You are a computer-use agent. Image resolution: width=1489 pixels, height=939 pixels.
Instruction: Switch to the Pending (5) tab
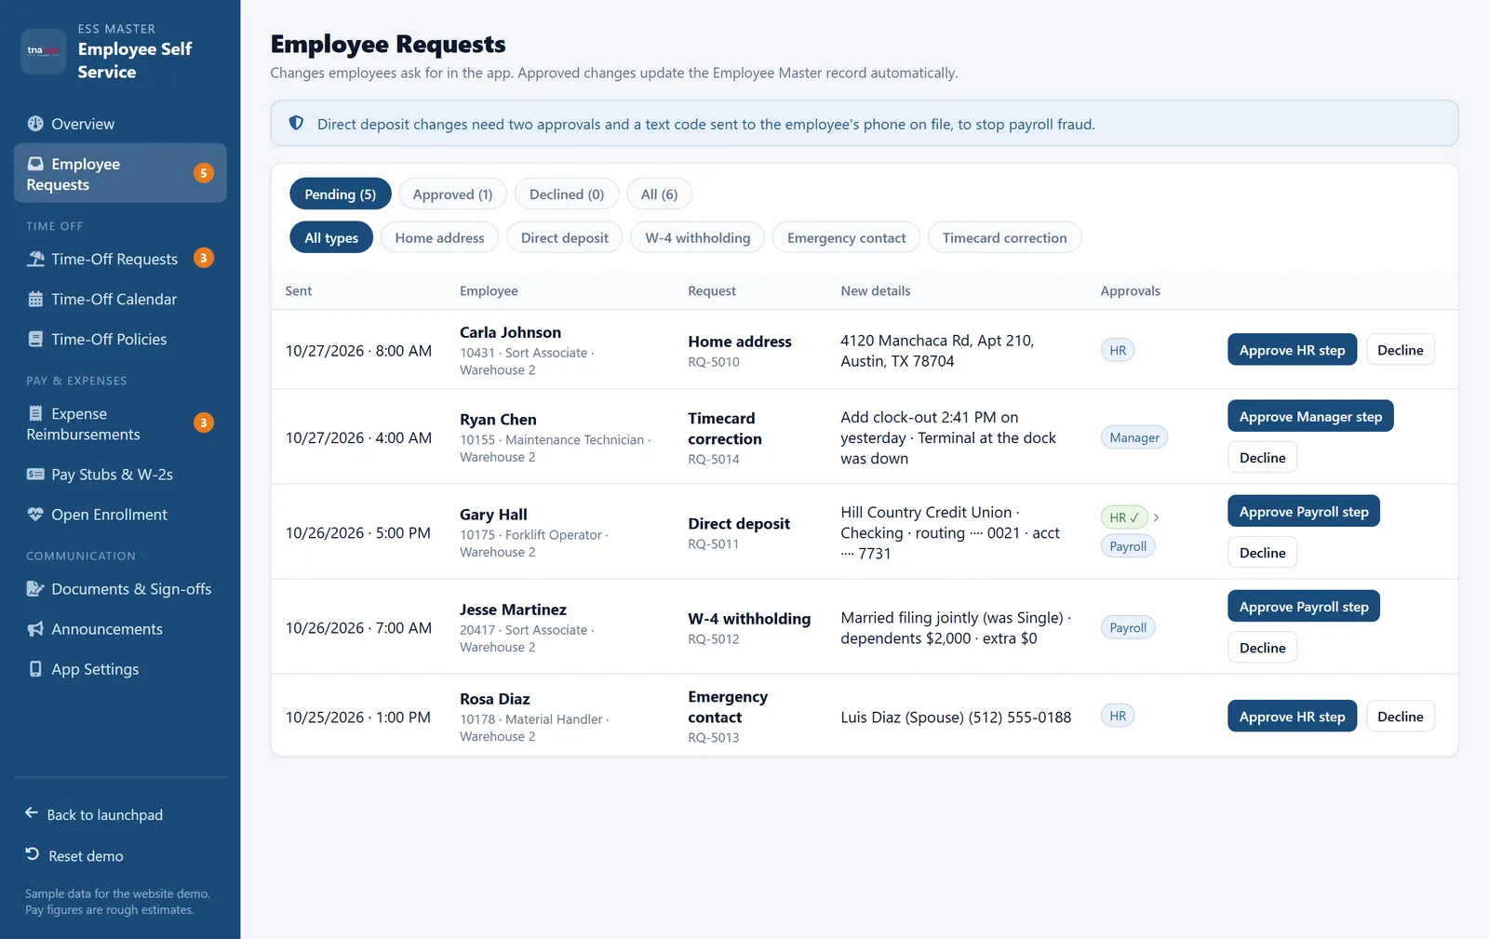(341, 194)
